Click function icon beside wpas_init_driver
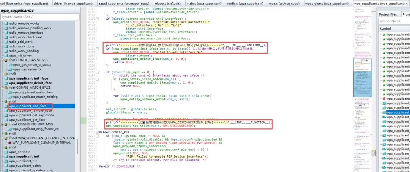 coord(6,56)
